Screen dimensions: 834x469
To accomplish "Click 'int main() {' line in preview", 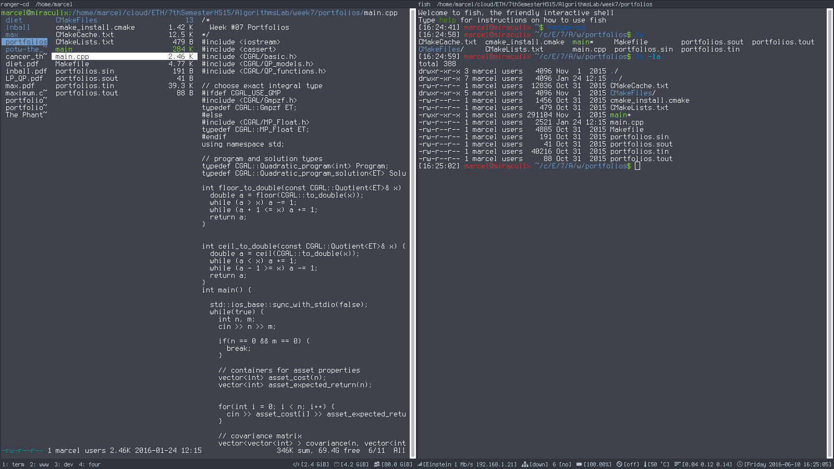I will click(x=226, y=290).
